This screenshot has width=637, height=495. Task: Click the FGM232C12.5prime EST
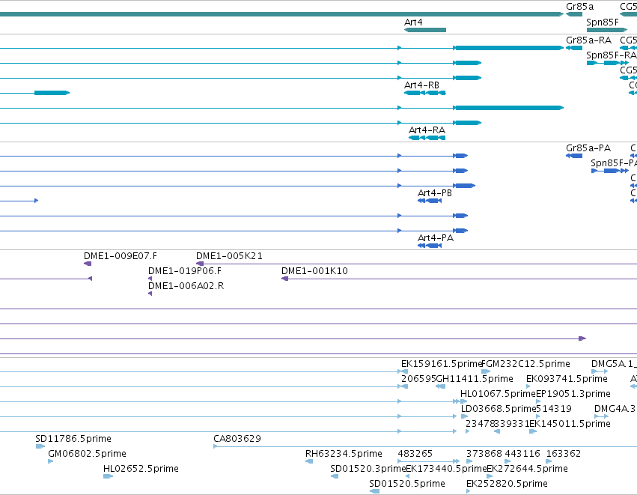tap(486, 371)
